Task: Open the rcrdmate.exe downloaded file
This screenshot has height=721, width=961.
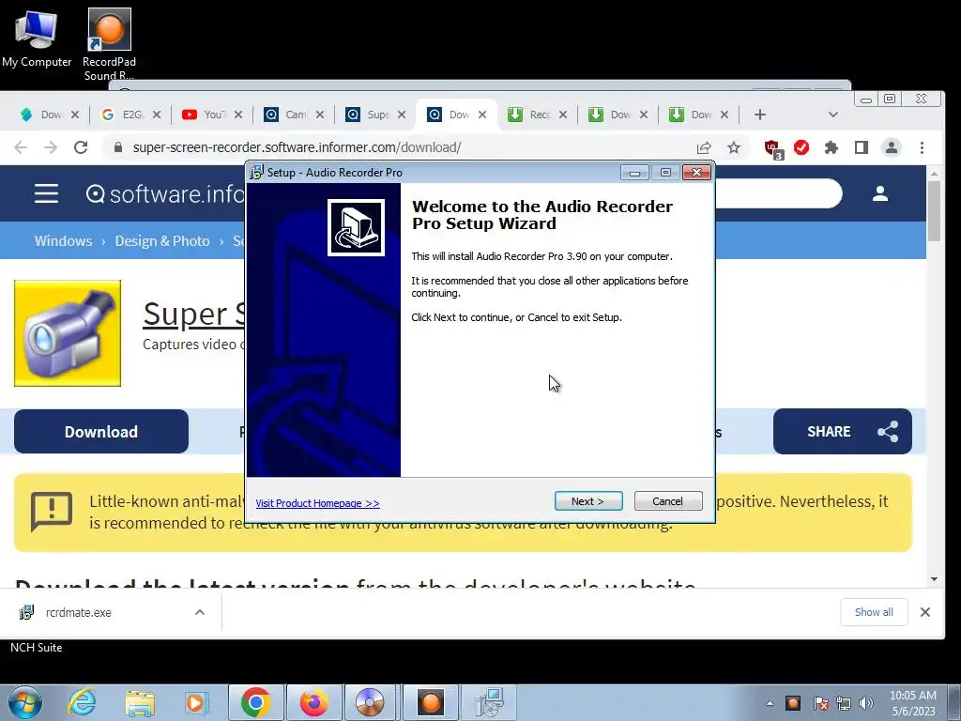Action: (x=79, y=612)
